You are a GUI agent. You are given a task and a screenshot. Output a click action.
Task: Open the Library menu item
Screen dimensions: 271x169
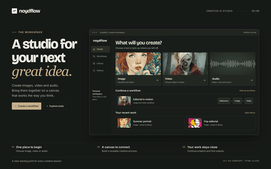point(100,63)
